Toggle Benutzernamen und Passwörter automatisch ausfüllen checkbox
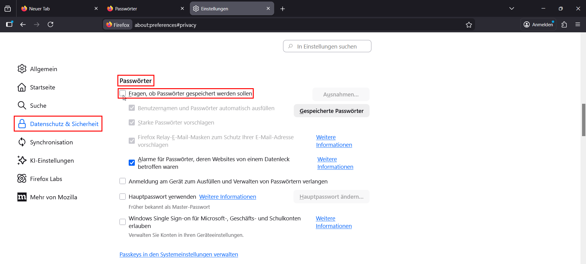The width and height of the screenshot is (586, 264). [132, 108]
